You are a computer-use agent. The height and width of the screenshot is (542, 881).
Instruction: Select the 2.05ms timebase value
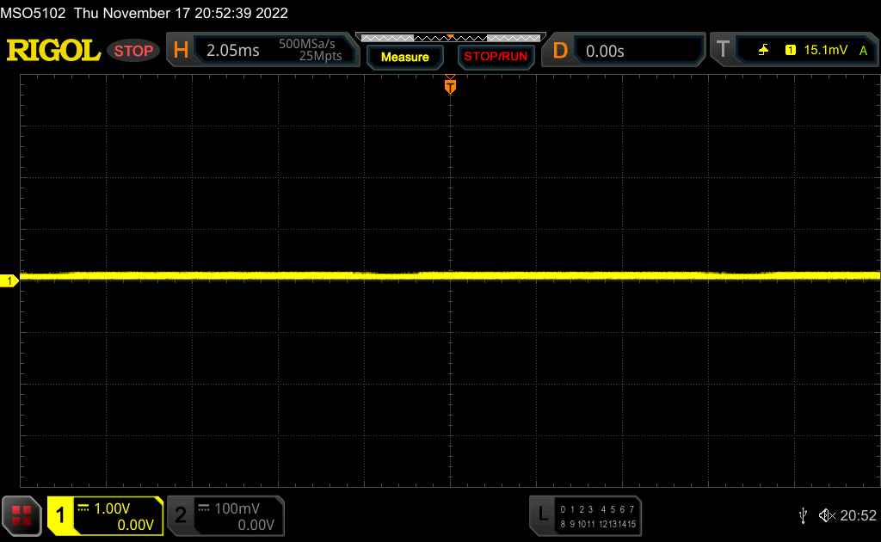point(232,51)
